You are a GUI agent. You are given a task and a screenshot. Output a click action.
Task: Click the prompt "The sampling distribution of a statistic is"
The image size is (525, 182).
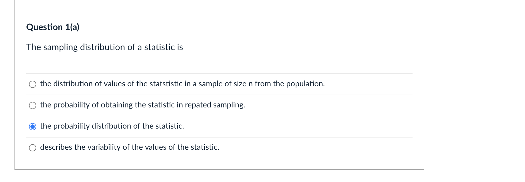(x=104, y=47)
